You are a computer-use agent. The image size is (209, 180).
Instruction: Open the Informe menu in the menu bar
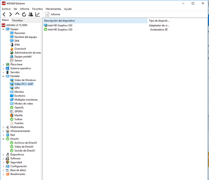point(25,9)
